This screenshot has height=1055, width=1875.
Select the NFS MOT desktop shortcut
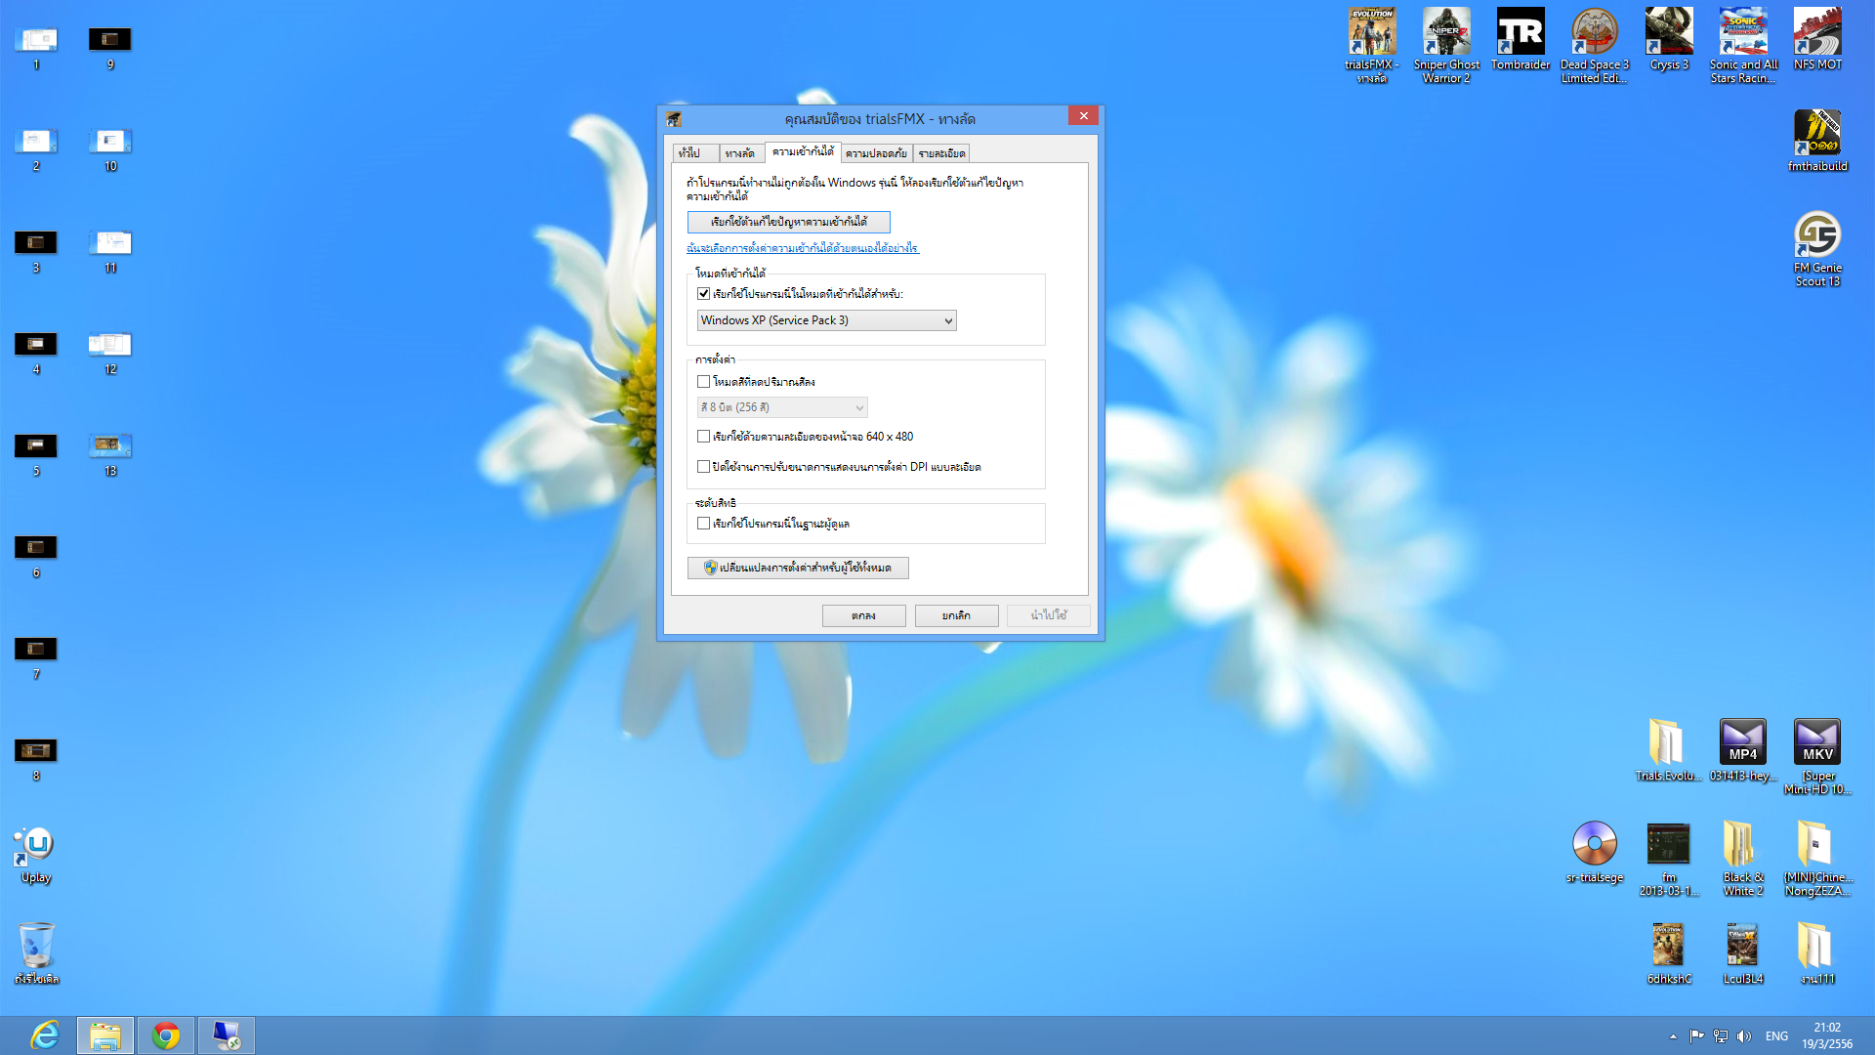(1816, 34)
